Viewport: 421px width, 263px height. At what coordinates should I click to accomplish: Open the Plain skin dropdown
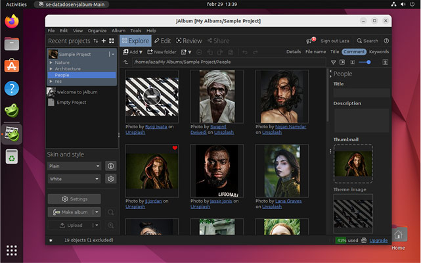(x=74, y=166)
